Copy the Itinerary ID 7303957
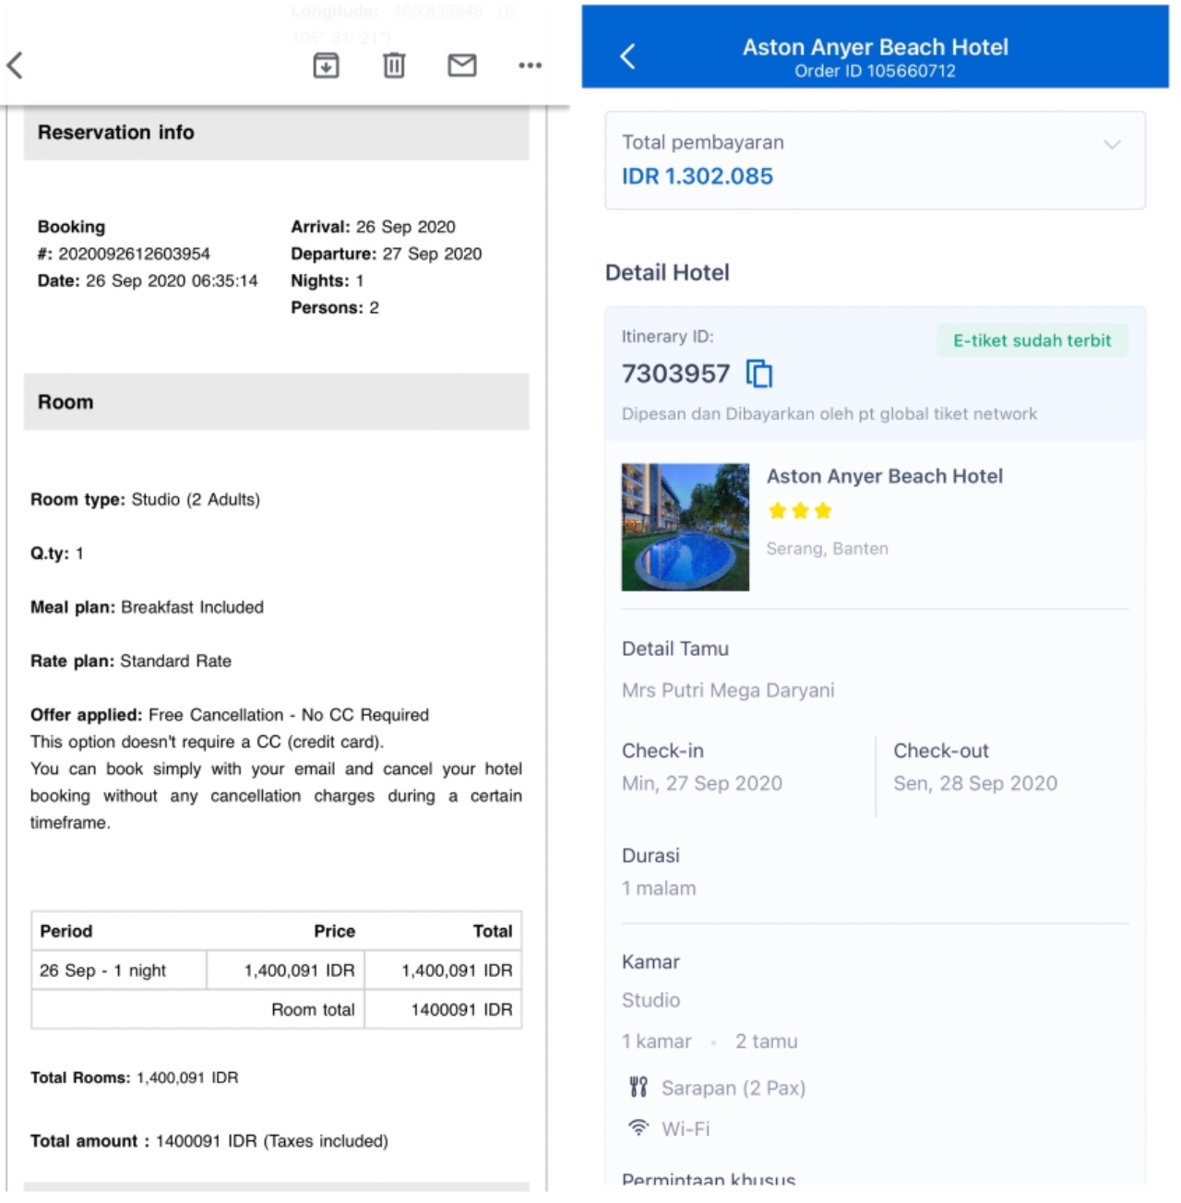This screenshot has height=1203, width=1181. click(759, 374)
